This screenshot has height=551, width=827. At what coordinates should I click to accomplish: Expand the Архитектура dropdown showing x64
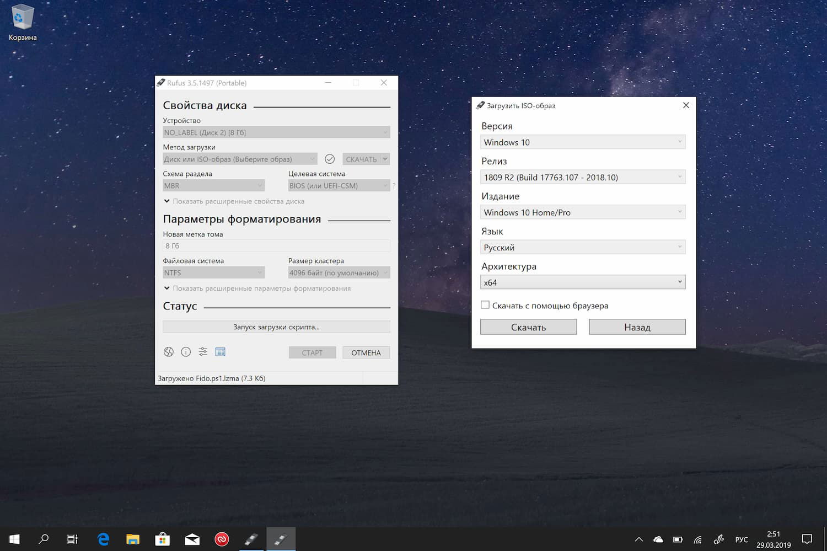tap(582, 282)
